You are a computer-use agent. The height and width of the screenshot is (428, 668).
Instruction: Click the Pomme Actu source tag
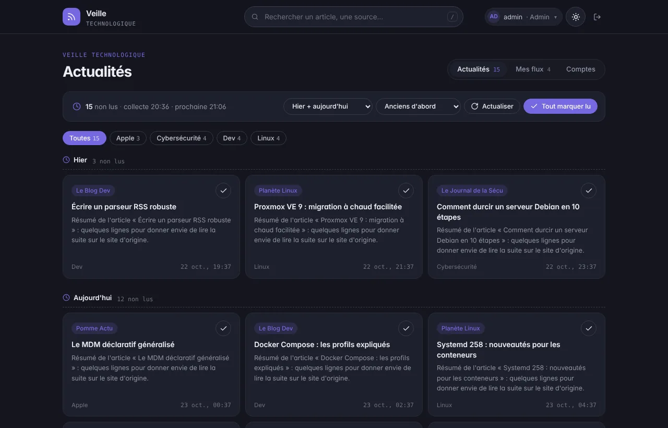(x=94, y=328)
